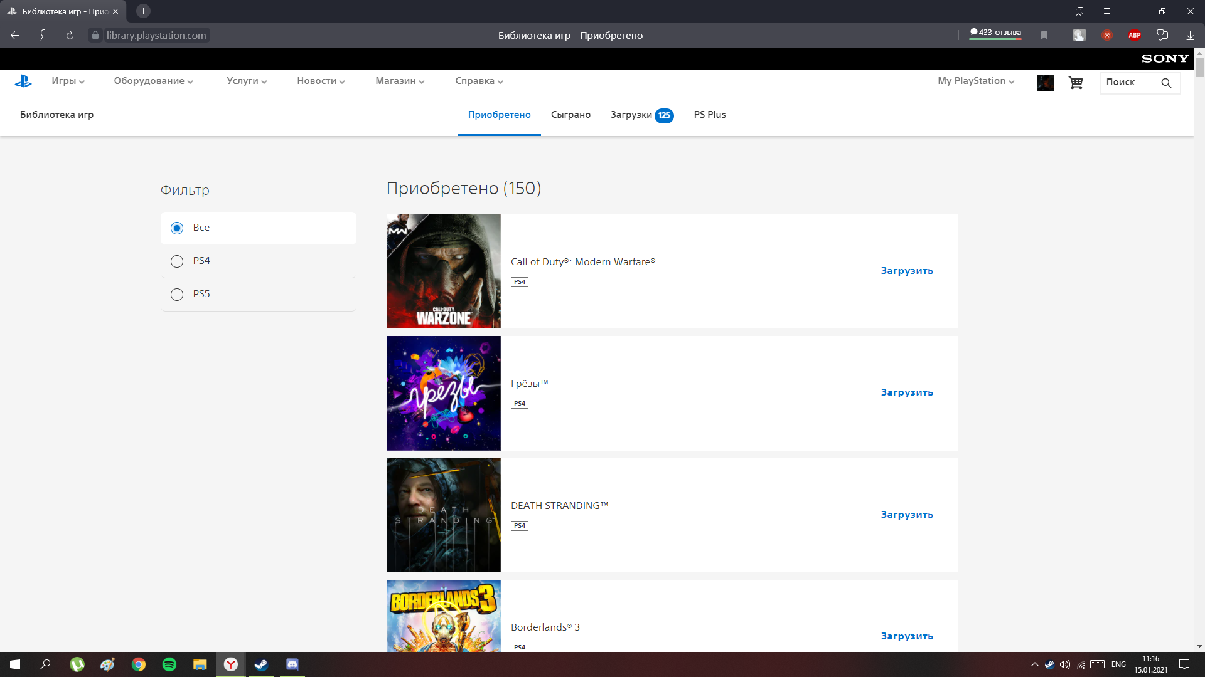Select the PS5 filter radio button
Screen dimensions: 1205x677
coord(177,295)
